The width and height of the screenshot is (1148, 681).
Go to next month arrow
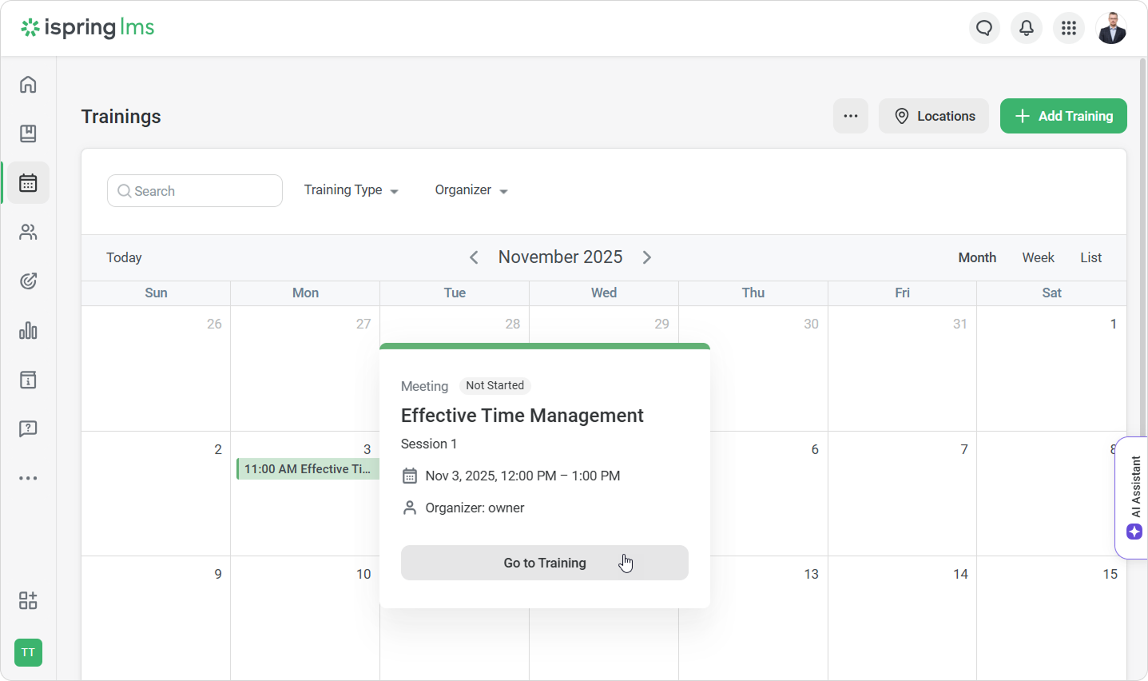click(647, 257)
